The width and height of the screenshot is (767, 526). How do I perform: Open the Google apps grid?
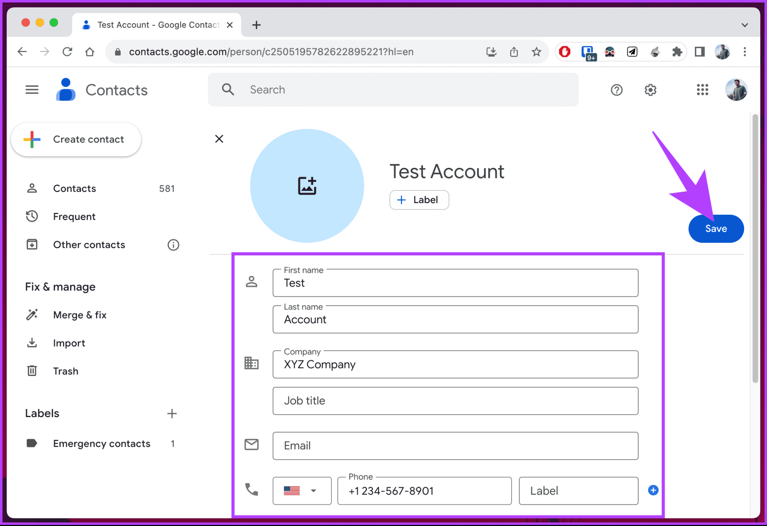click(x=702, y=90)
